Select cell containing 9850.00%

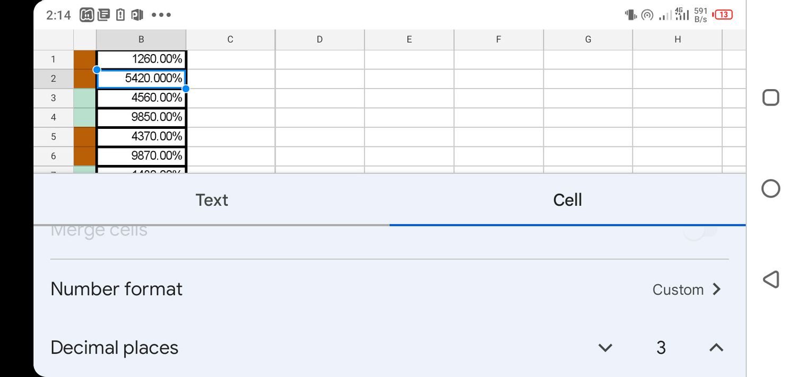point(141,117)
